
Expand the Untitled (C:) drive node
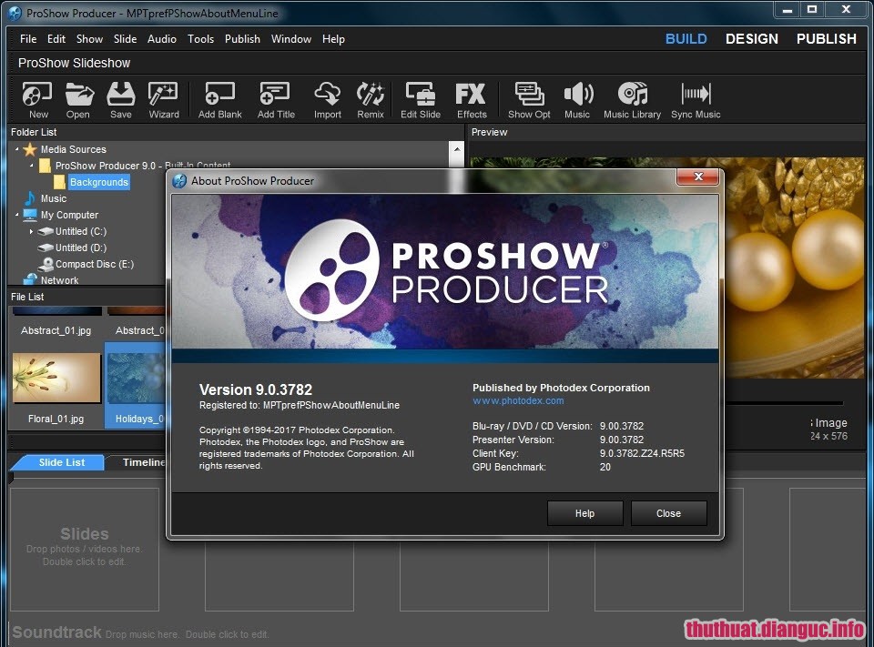[31, 231]
